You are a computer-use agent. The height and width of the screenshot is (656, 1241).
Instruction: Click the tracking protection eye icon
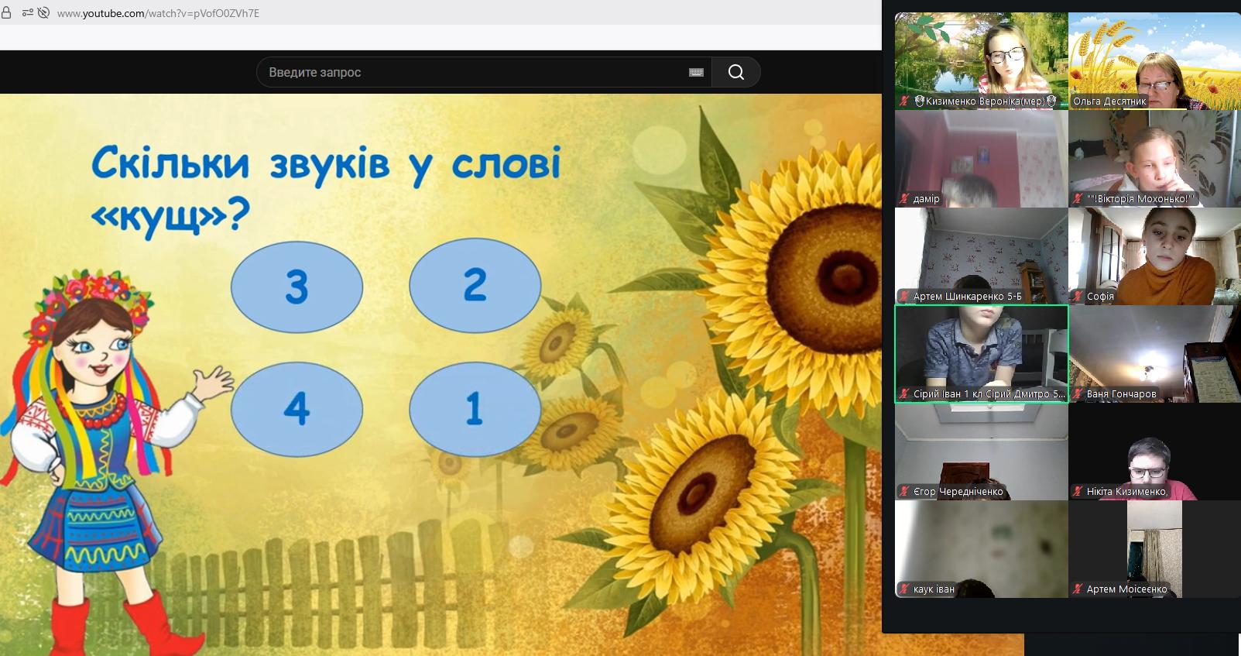pyautogui.click(x=43, y=13)
